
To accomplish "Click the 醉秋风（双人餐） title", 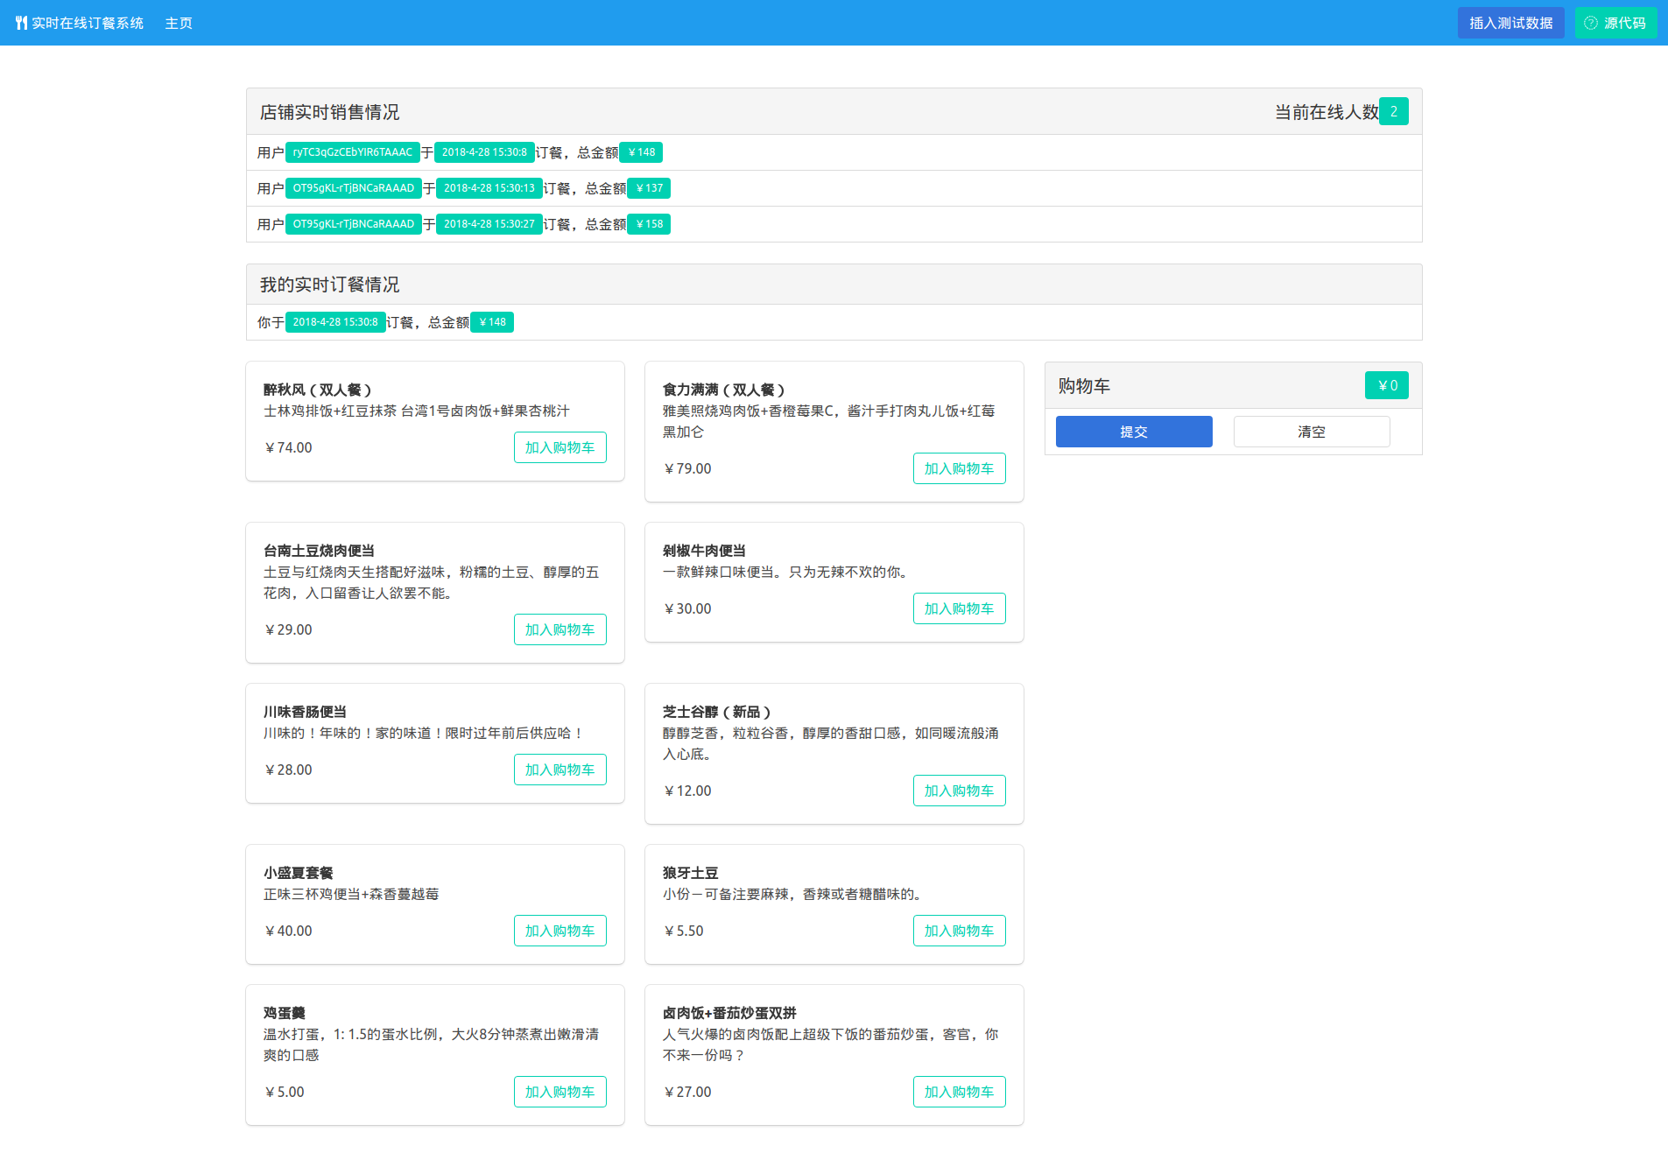I will pyautogui.click(x=318, y=390).
